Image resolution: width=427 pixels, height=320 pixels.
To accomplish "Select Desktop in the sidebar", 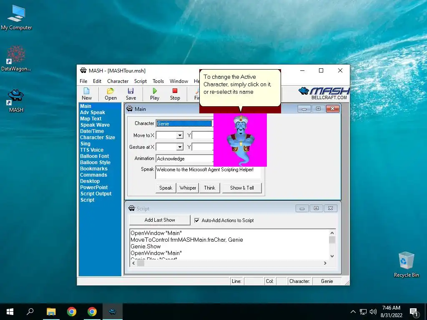I will click(x=90, y=181).
